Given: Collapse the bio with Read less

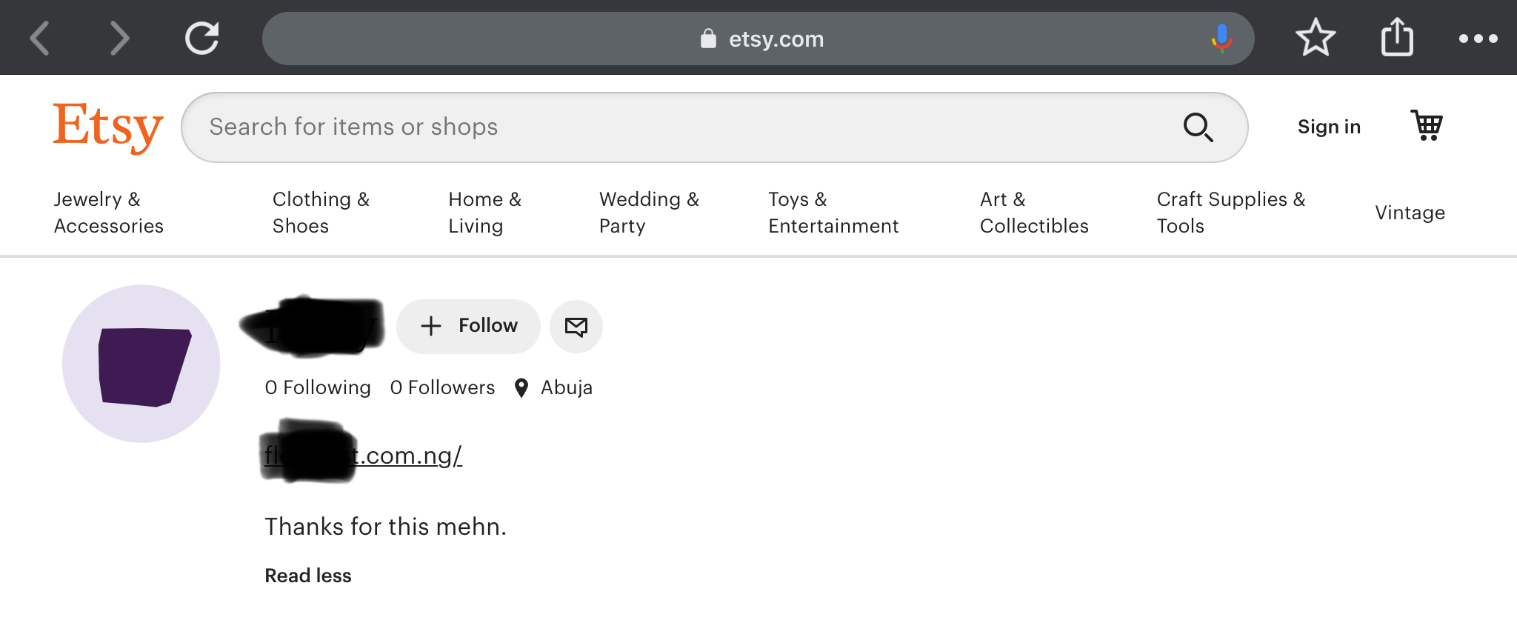Looking at the screenshot, I should (x=308, y=576).
